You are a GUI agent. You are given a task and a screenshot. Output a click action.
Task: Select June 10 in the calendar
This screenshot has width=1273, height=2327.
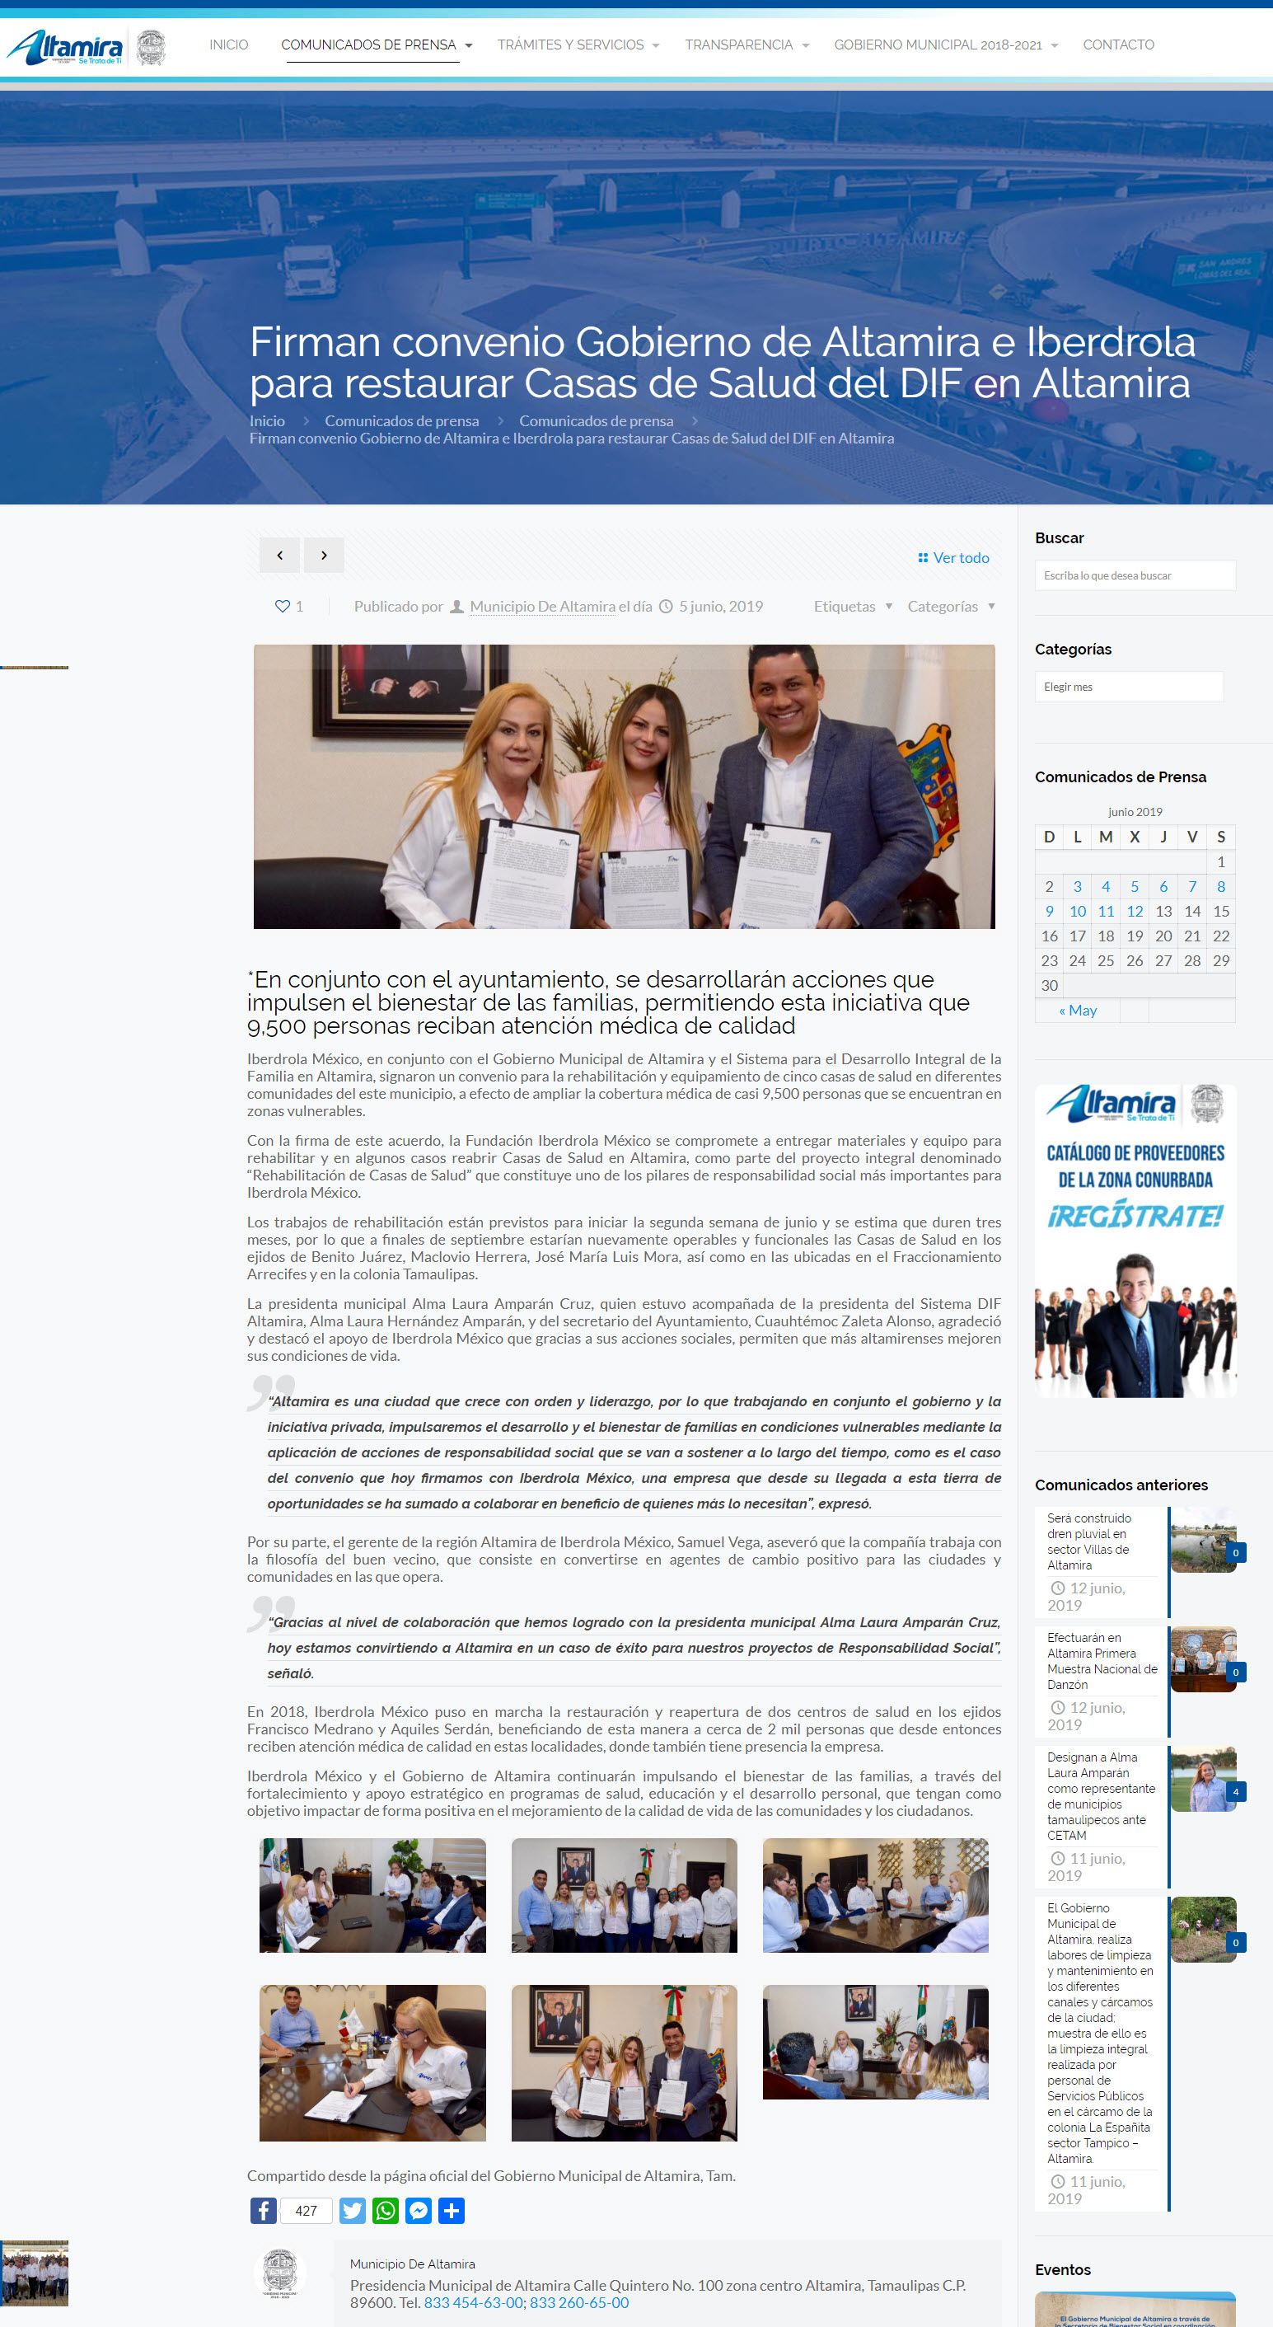(x=1077, y=911)
